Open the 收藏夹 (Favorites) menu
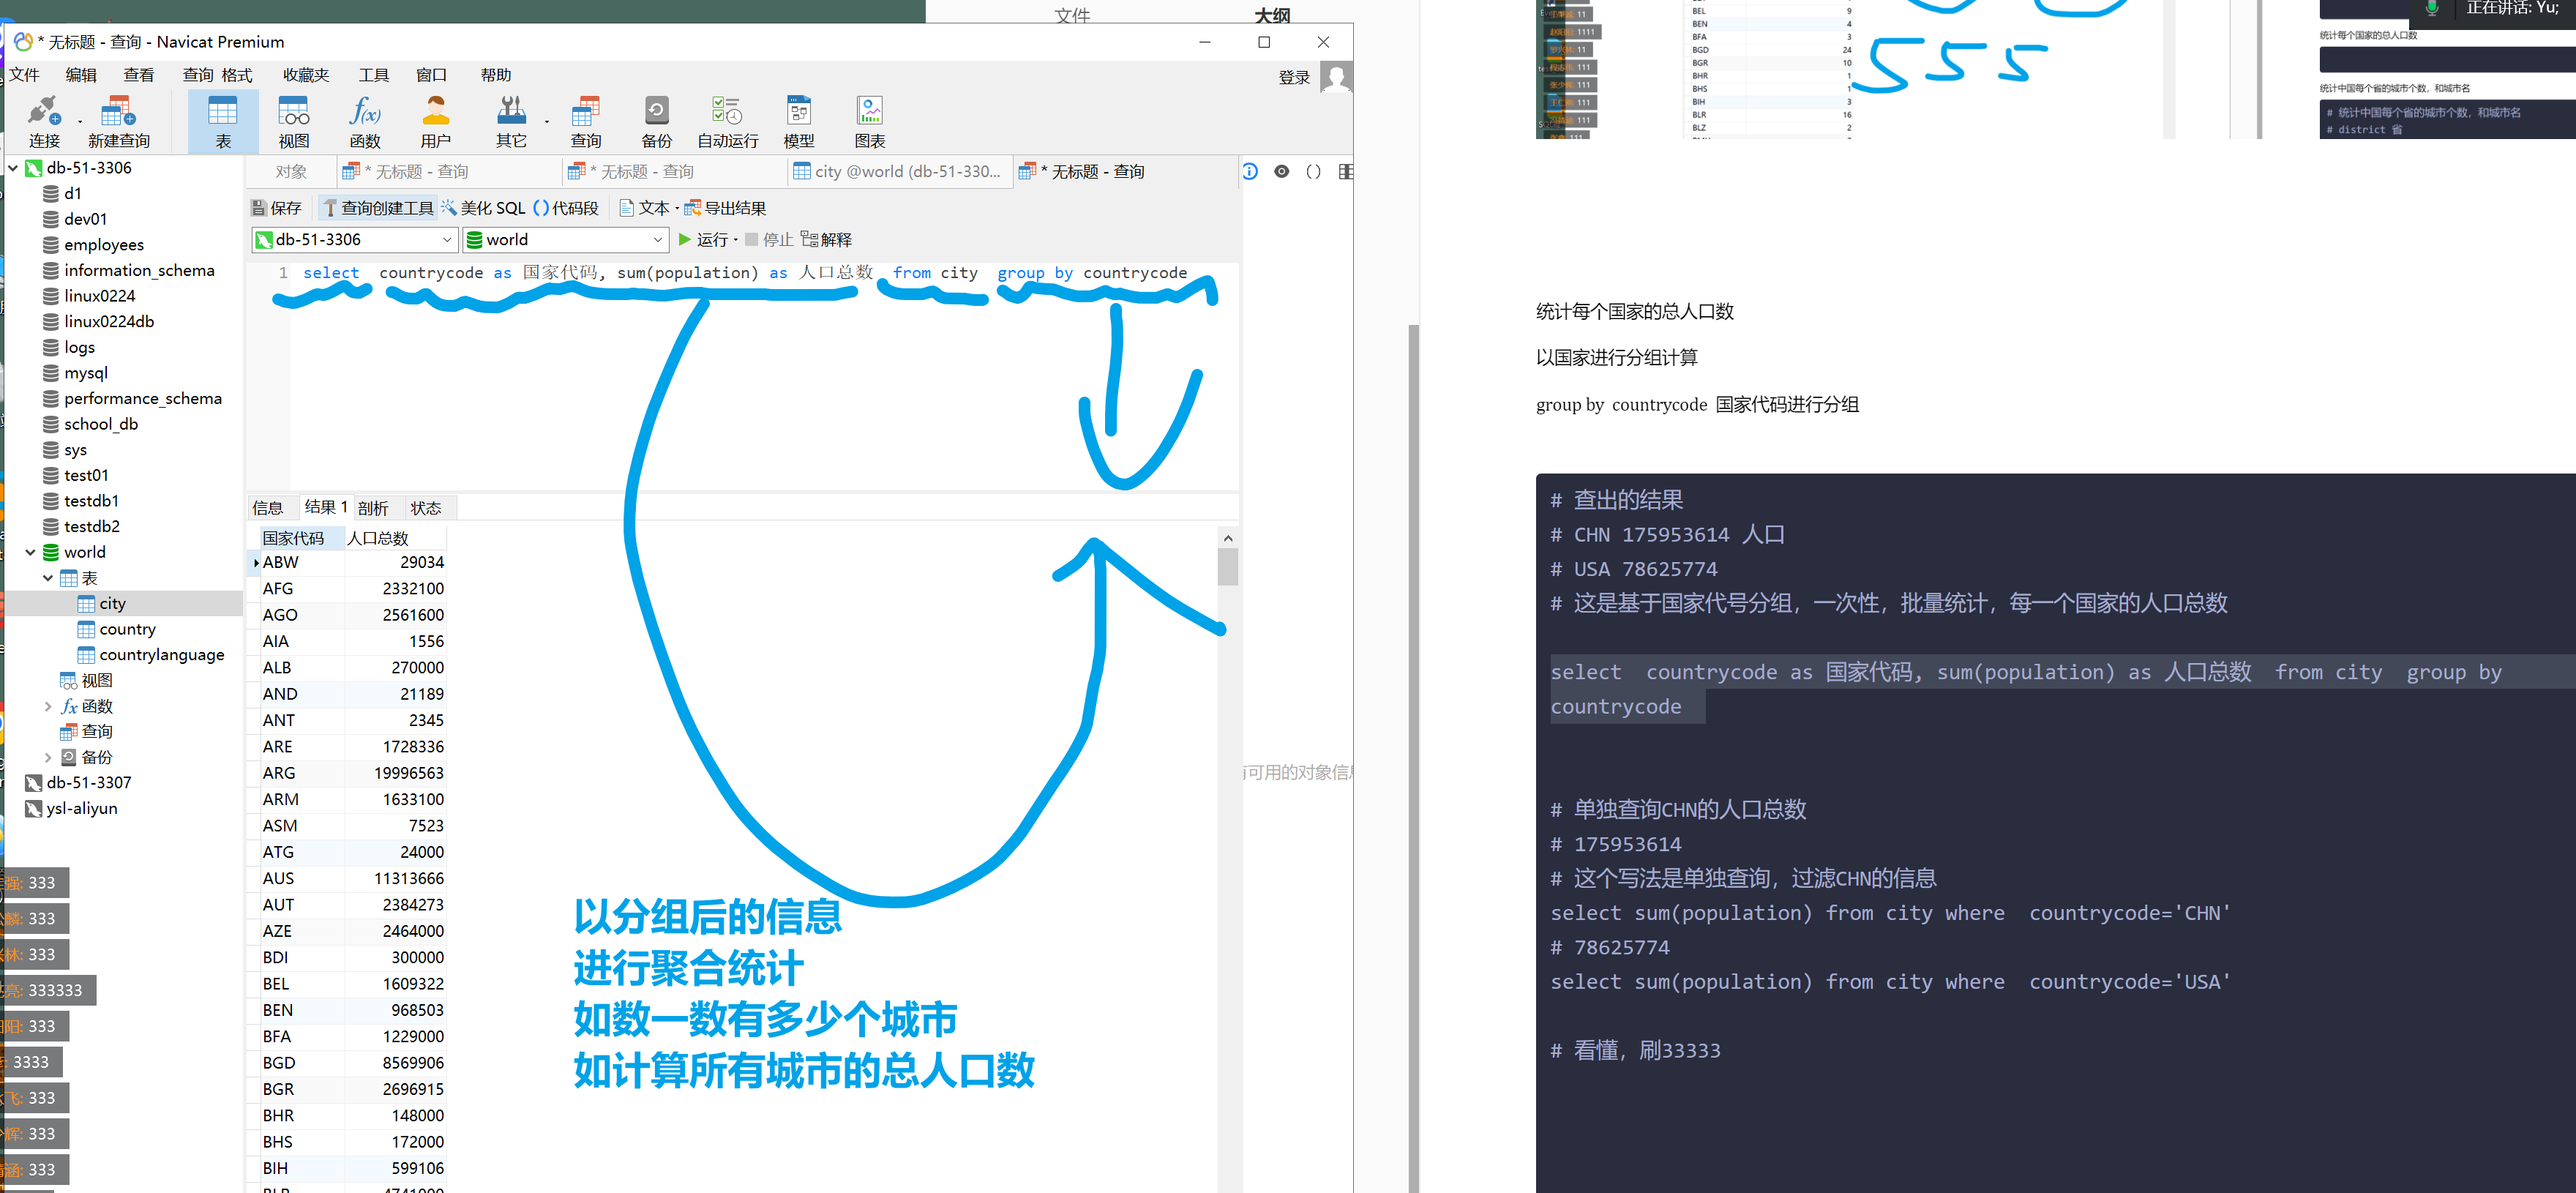The image size is (2576, 1193). pos(305,75)
